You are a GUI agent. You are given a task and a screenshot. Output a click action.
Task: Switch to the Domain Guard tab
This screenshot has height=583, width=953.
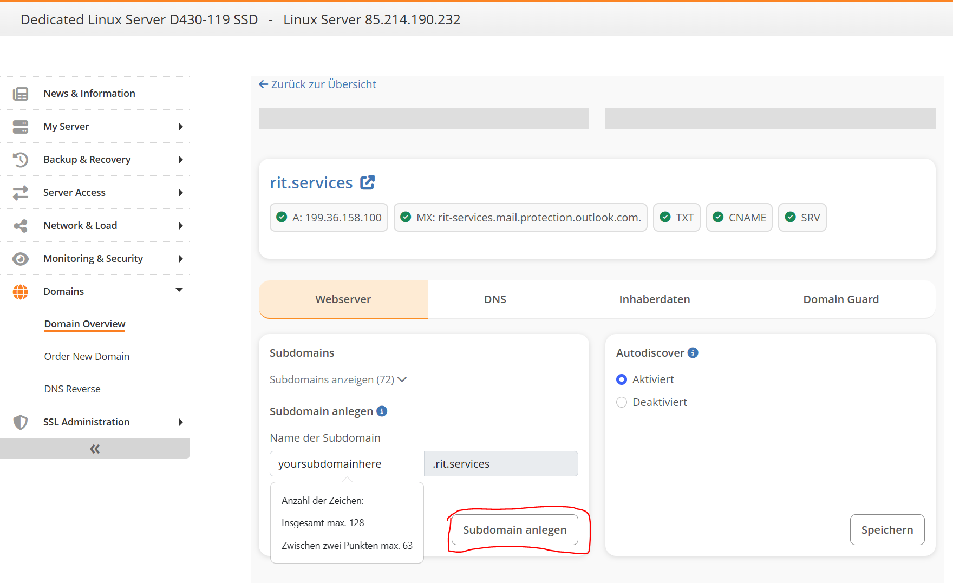click(841, 299)
